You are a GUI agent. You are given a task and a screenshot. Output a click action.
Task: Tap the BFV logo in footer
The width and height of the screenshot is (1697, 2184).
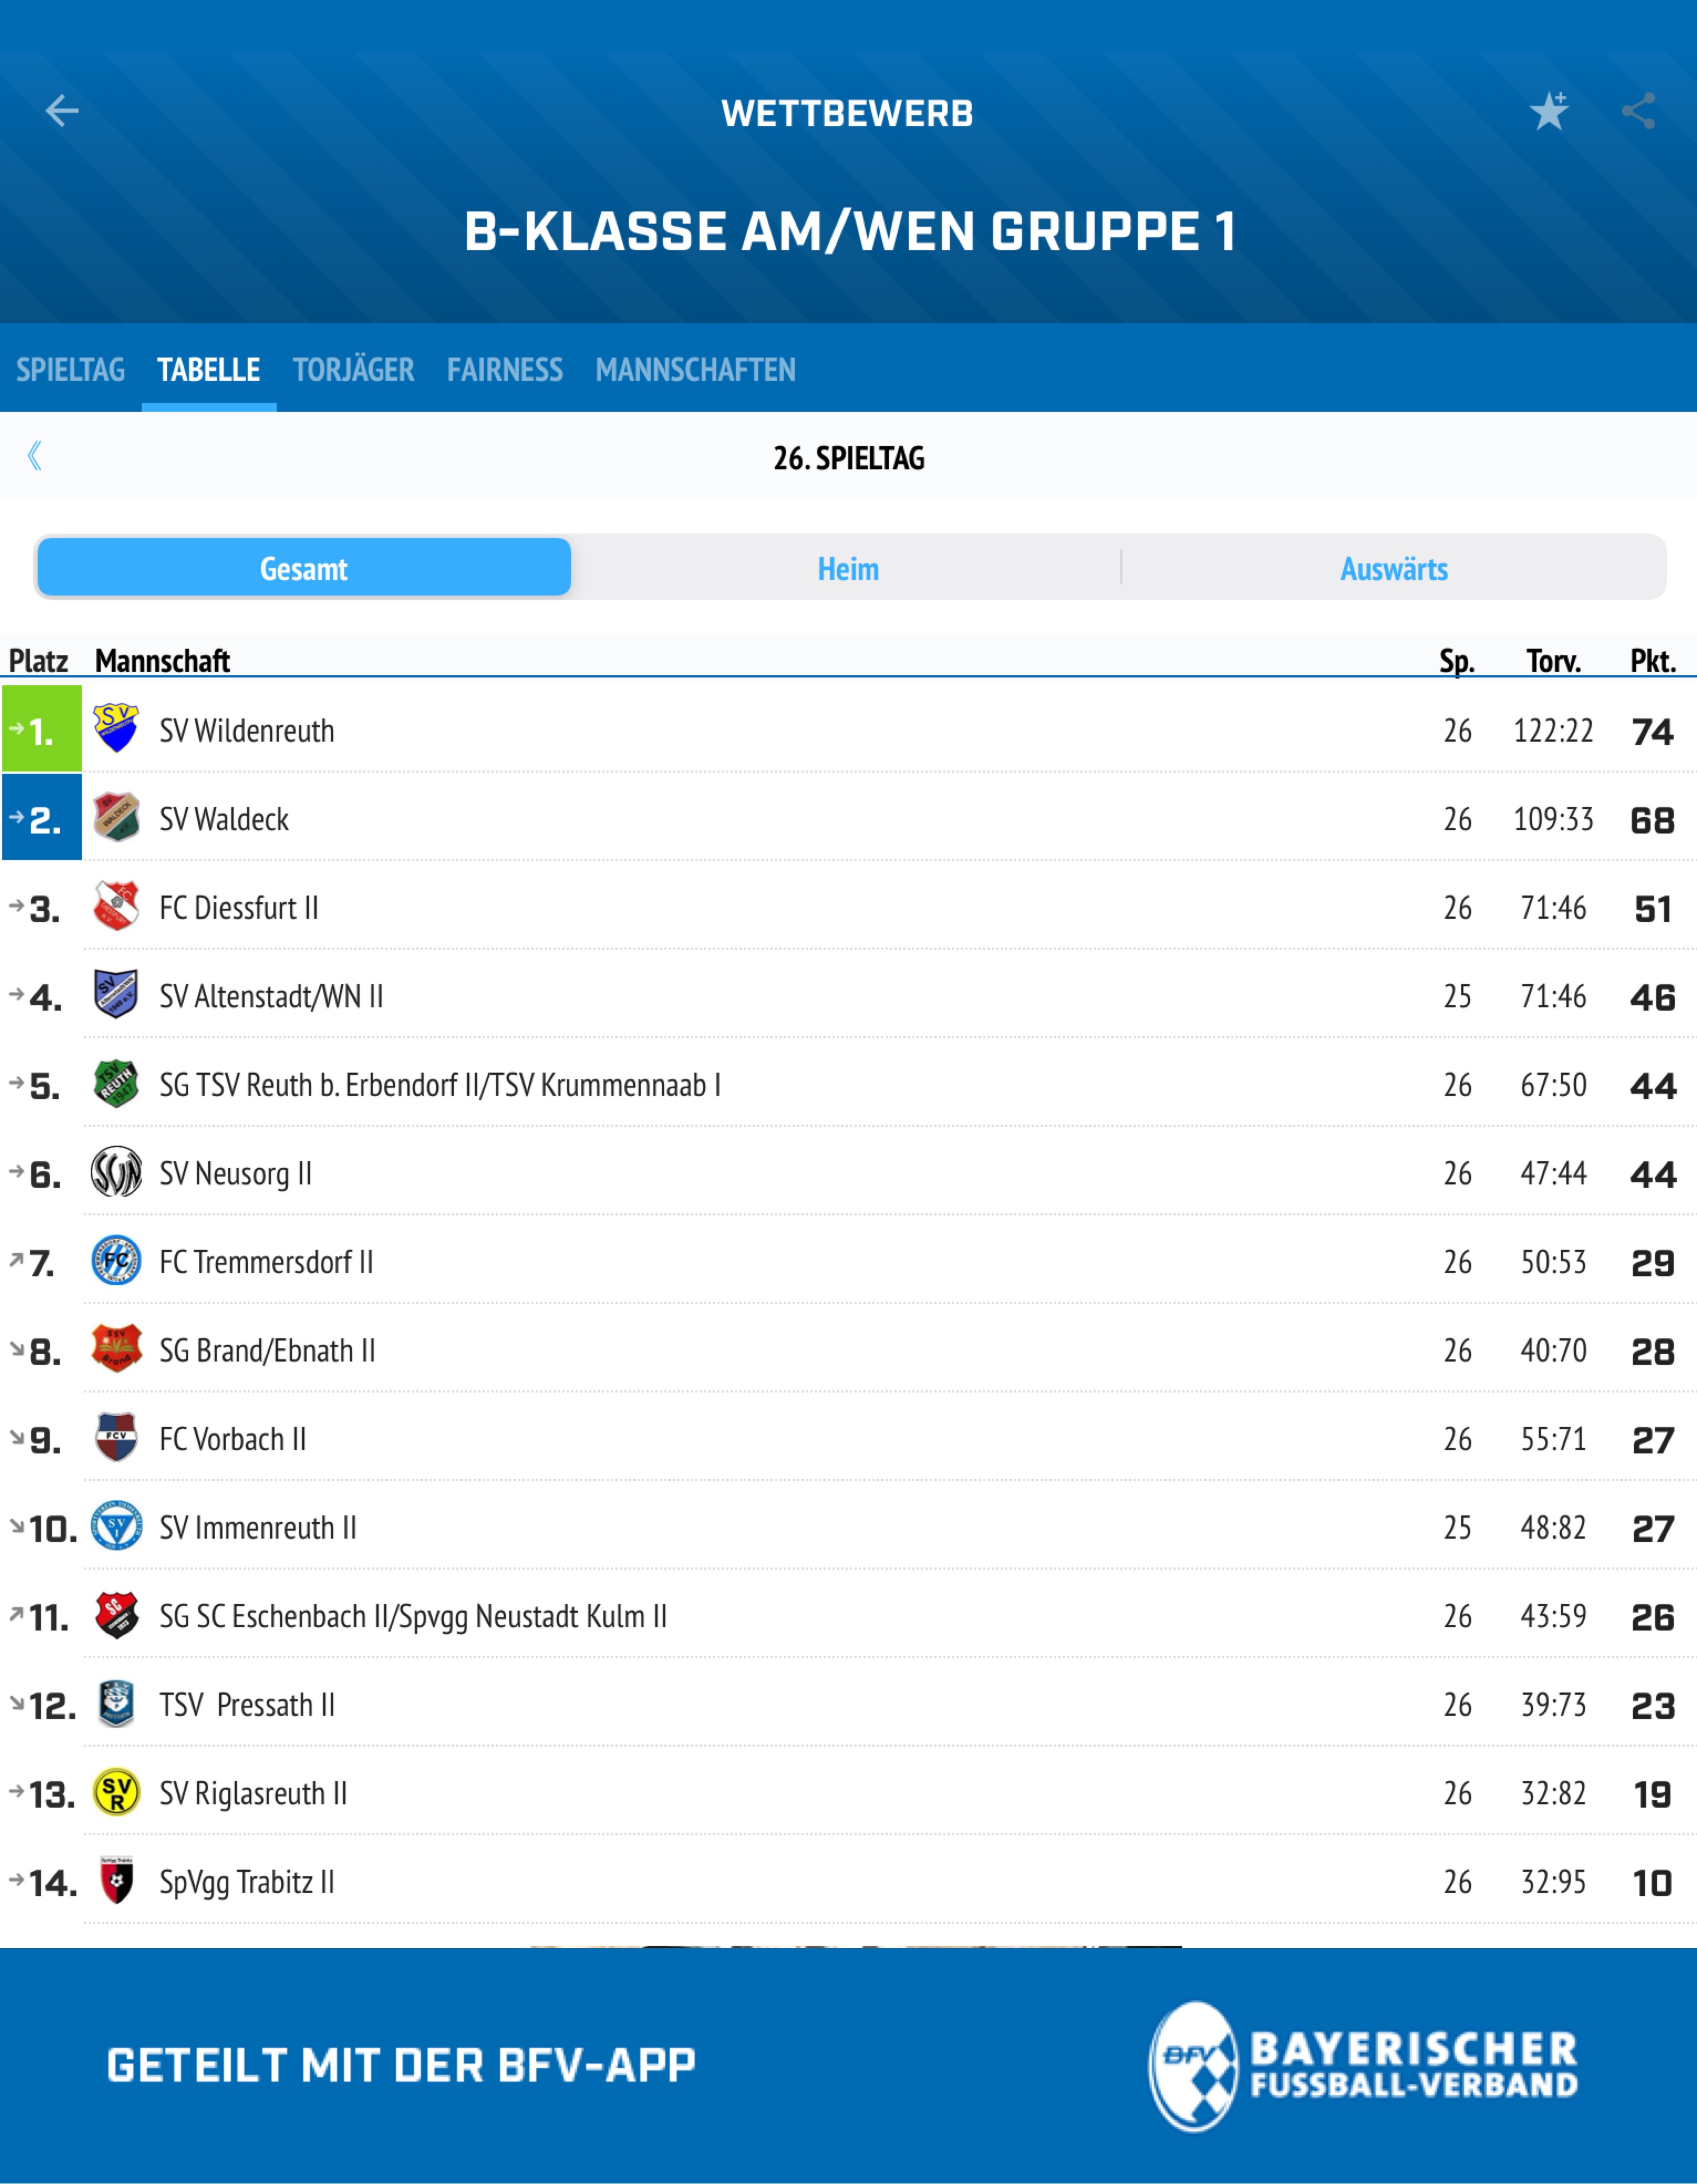1364,2067
